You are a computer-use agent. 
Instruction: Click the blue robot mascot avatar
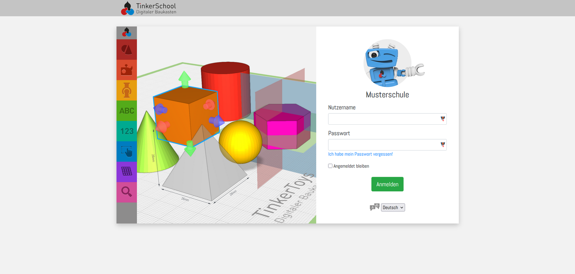point(393,63)
